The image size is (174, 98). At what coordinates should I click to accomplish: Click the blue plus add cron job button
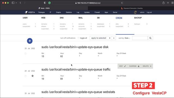coord(30,41)
